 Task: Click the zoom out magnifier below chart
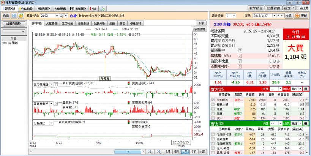(x=149, y=152)
